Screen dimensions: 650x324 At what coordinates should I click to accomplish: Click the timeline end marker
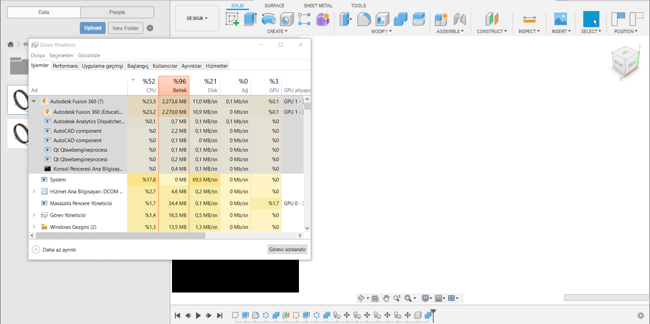point(433,315)
